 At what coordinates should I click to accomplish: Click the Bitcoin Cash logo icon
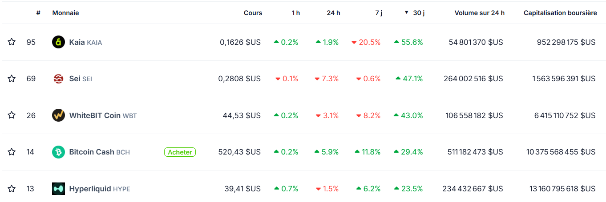(58, 152)
